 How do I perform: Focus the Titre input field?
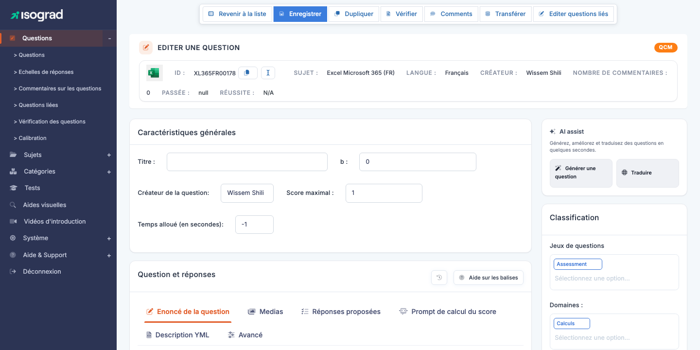point(247,162)
